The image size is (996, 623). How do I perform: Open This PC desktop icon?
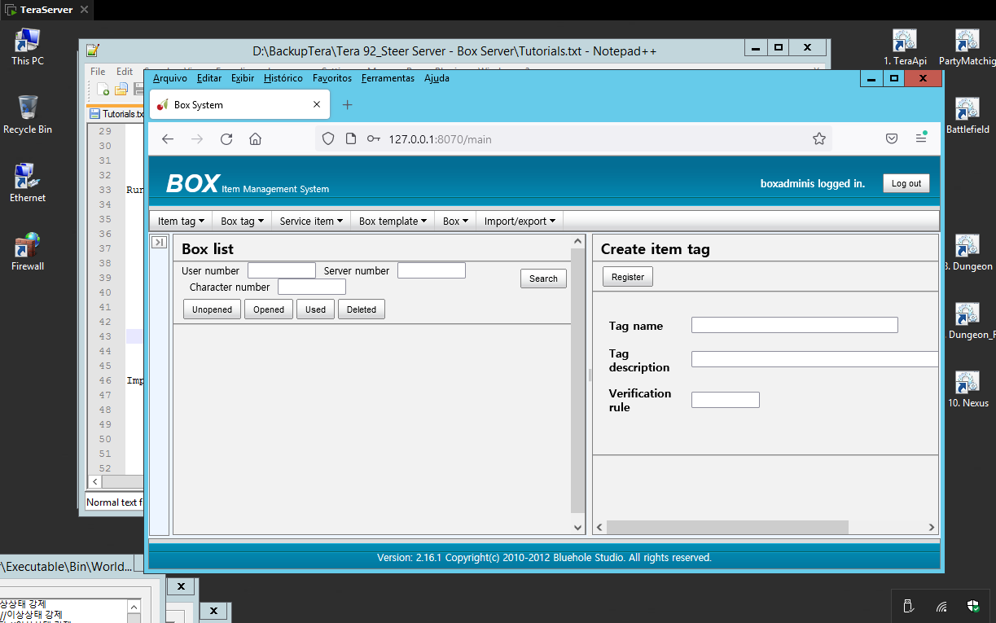click(x=28, y=46)
